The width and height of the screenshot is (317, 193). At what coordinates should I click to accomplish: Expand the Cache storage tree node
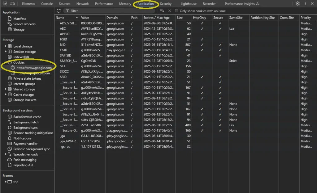coord(6,94)
